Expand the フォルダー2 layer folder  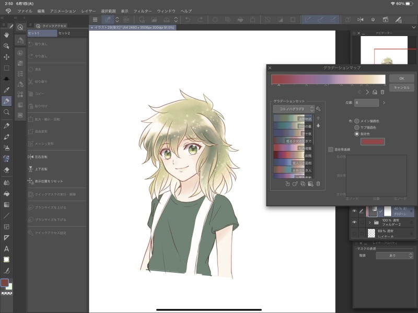tap(370, 222)
